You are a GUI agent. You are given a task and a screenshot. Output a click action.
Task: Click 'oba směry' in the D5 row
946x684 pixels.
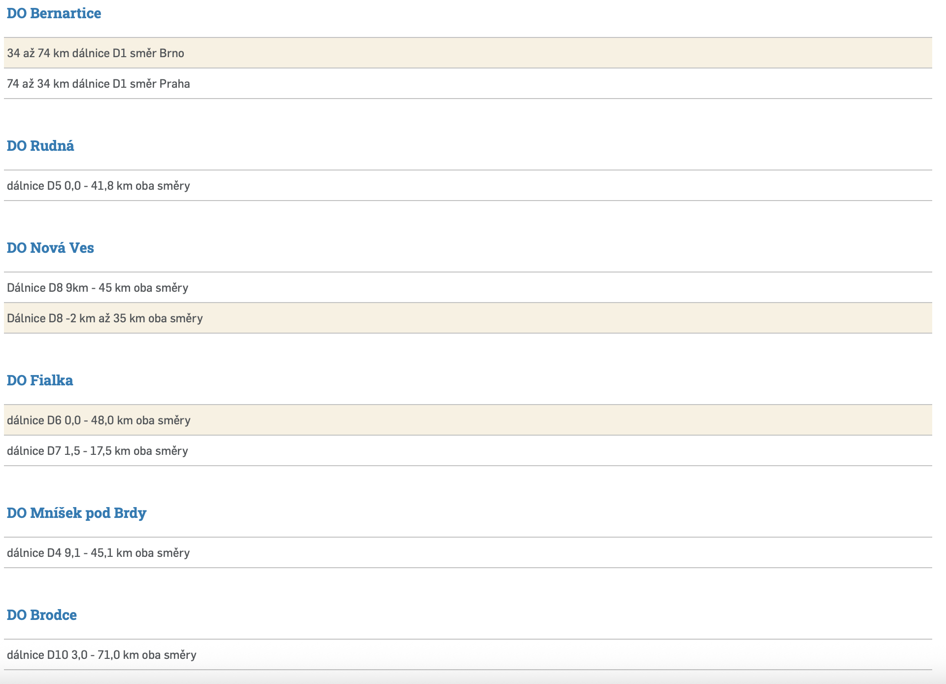[163, 186]
